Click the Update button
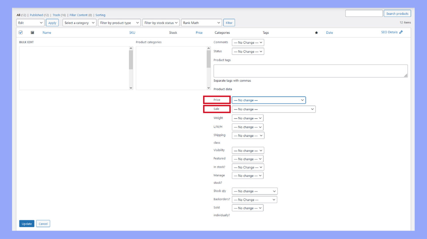This screenshot has width=427, height=239. (26, 223)
